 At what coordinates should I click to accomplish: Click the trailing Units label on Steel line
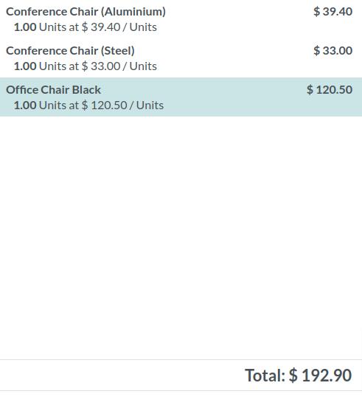click(143, 66)
